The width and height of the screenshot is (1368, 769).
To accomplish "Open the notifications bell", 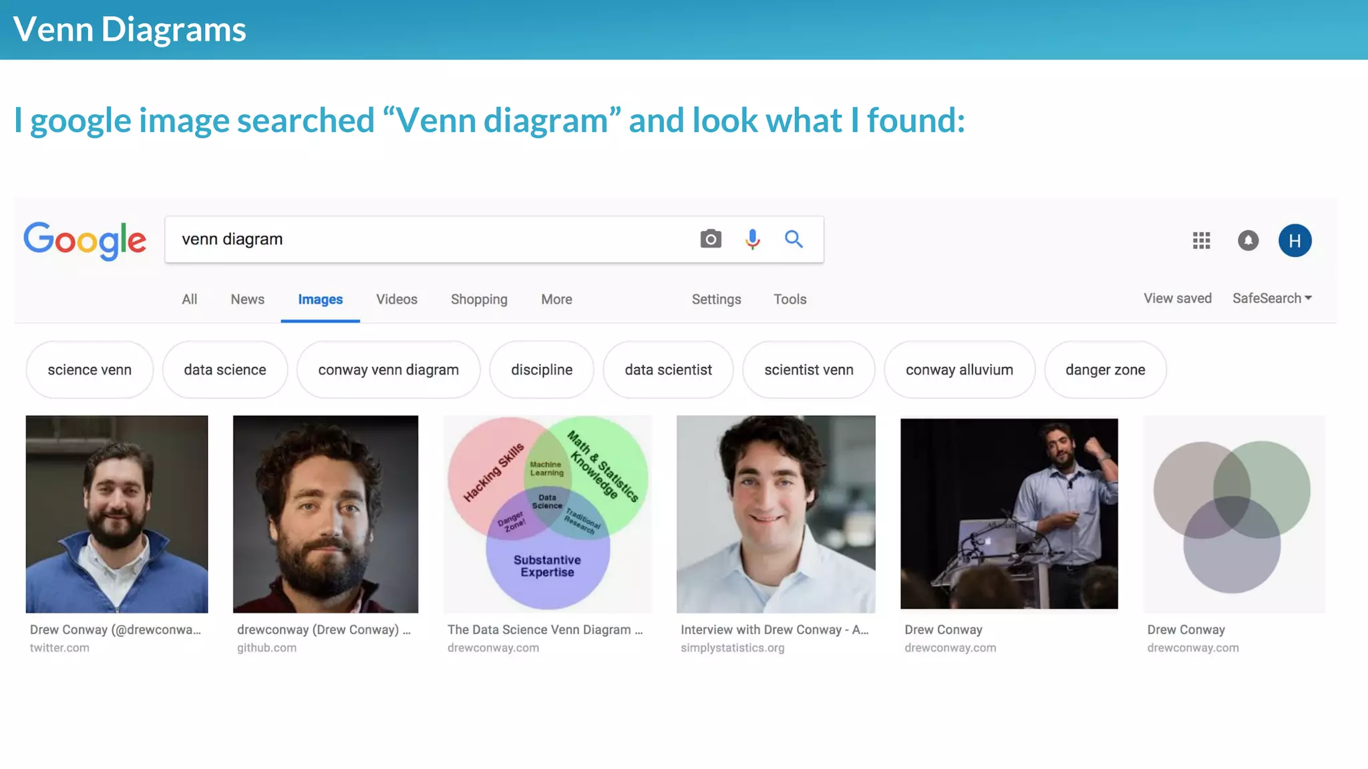I will 1248,240.
